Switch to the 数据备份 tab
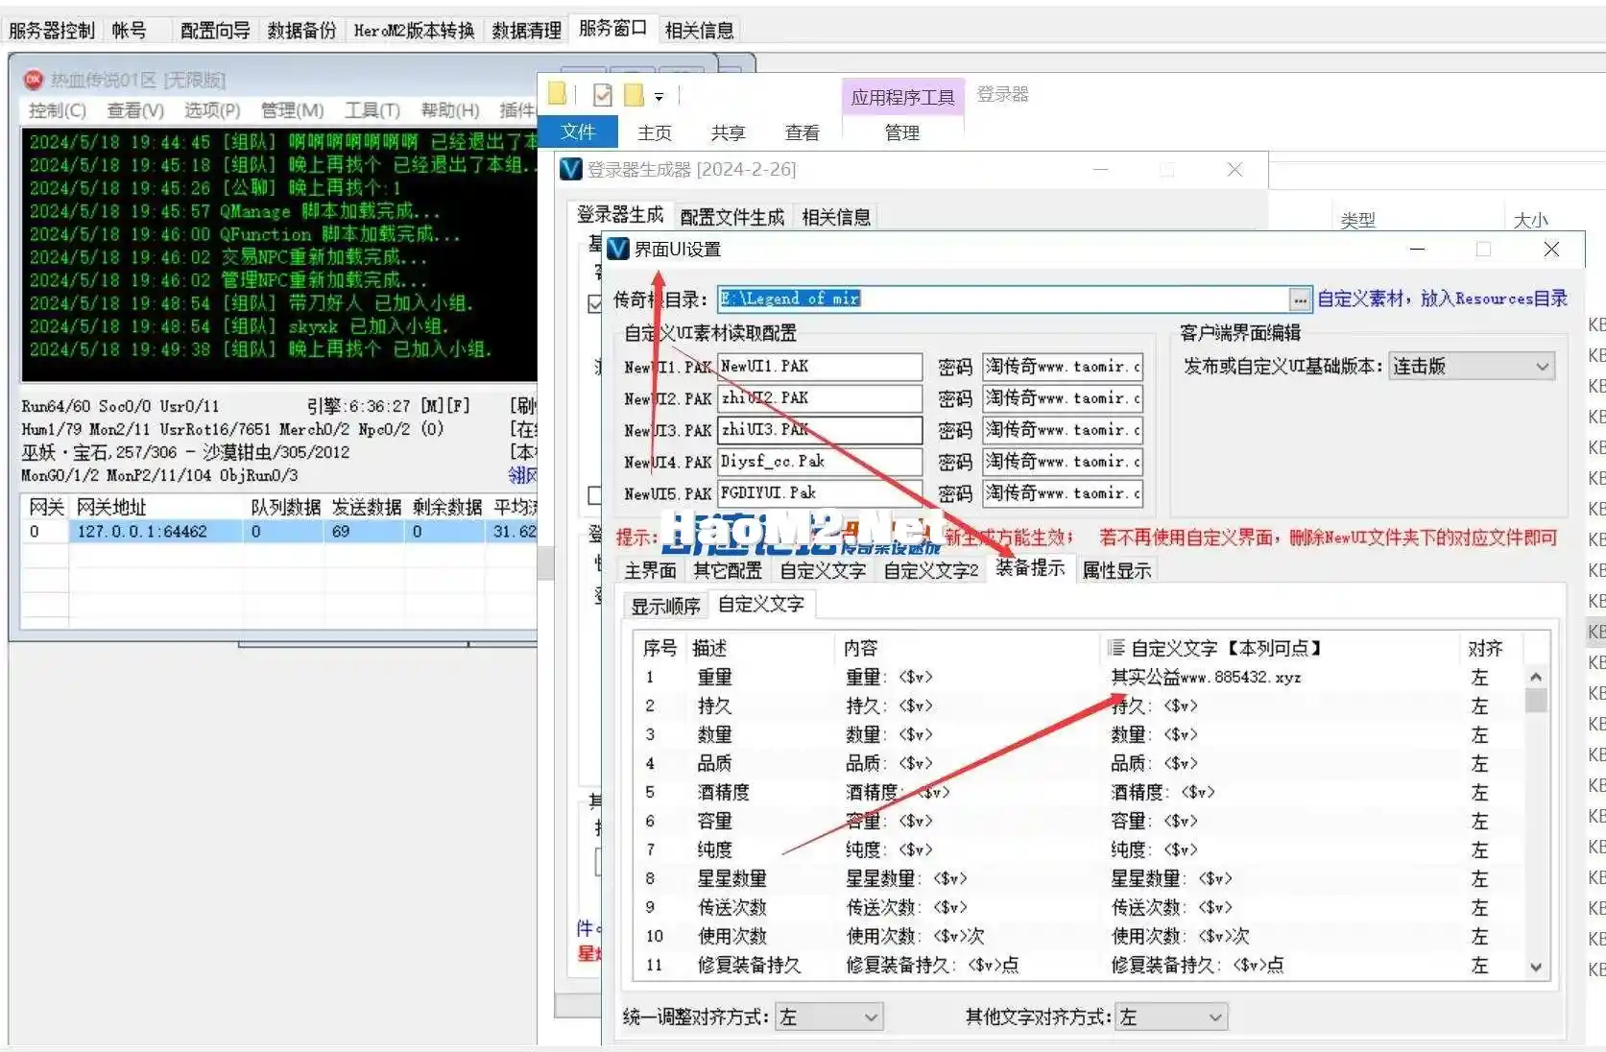This screenshot has width=1606, height=1052. pos(301,31)
